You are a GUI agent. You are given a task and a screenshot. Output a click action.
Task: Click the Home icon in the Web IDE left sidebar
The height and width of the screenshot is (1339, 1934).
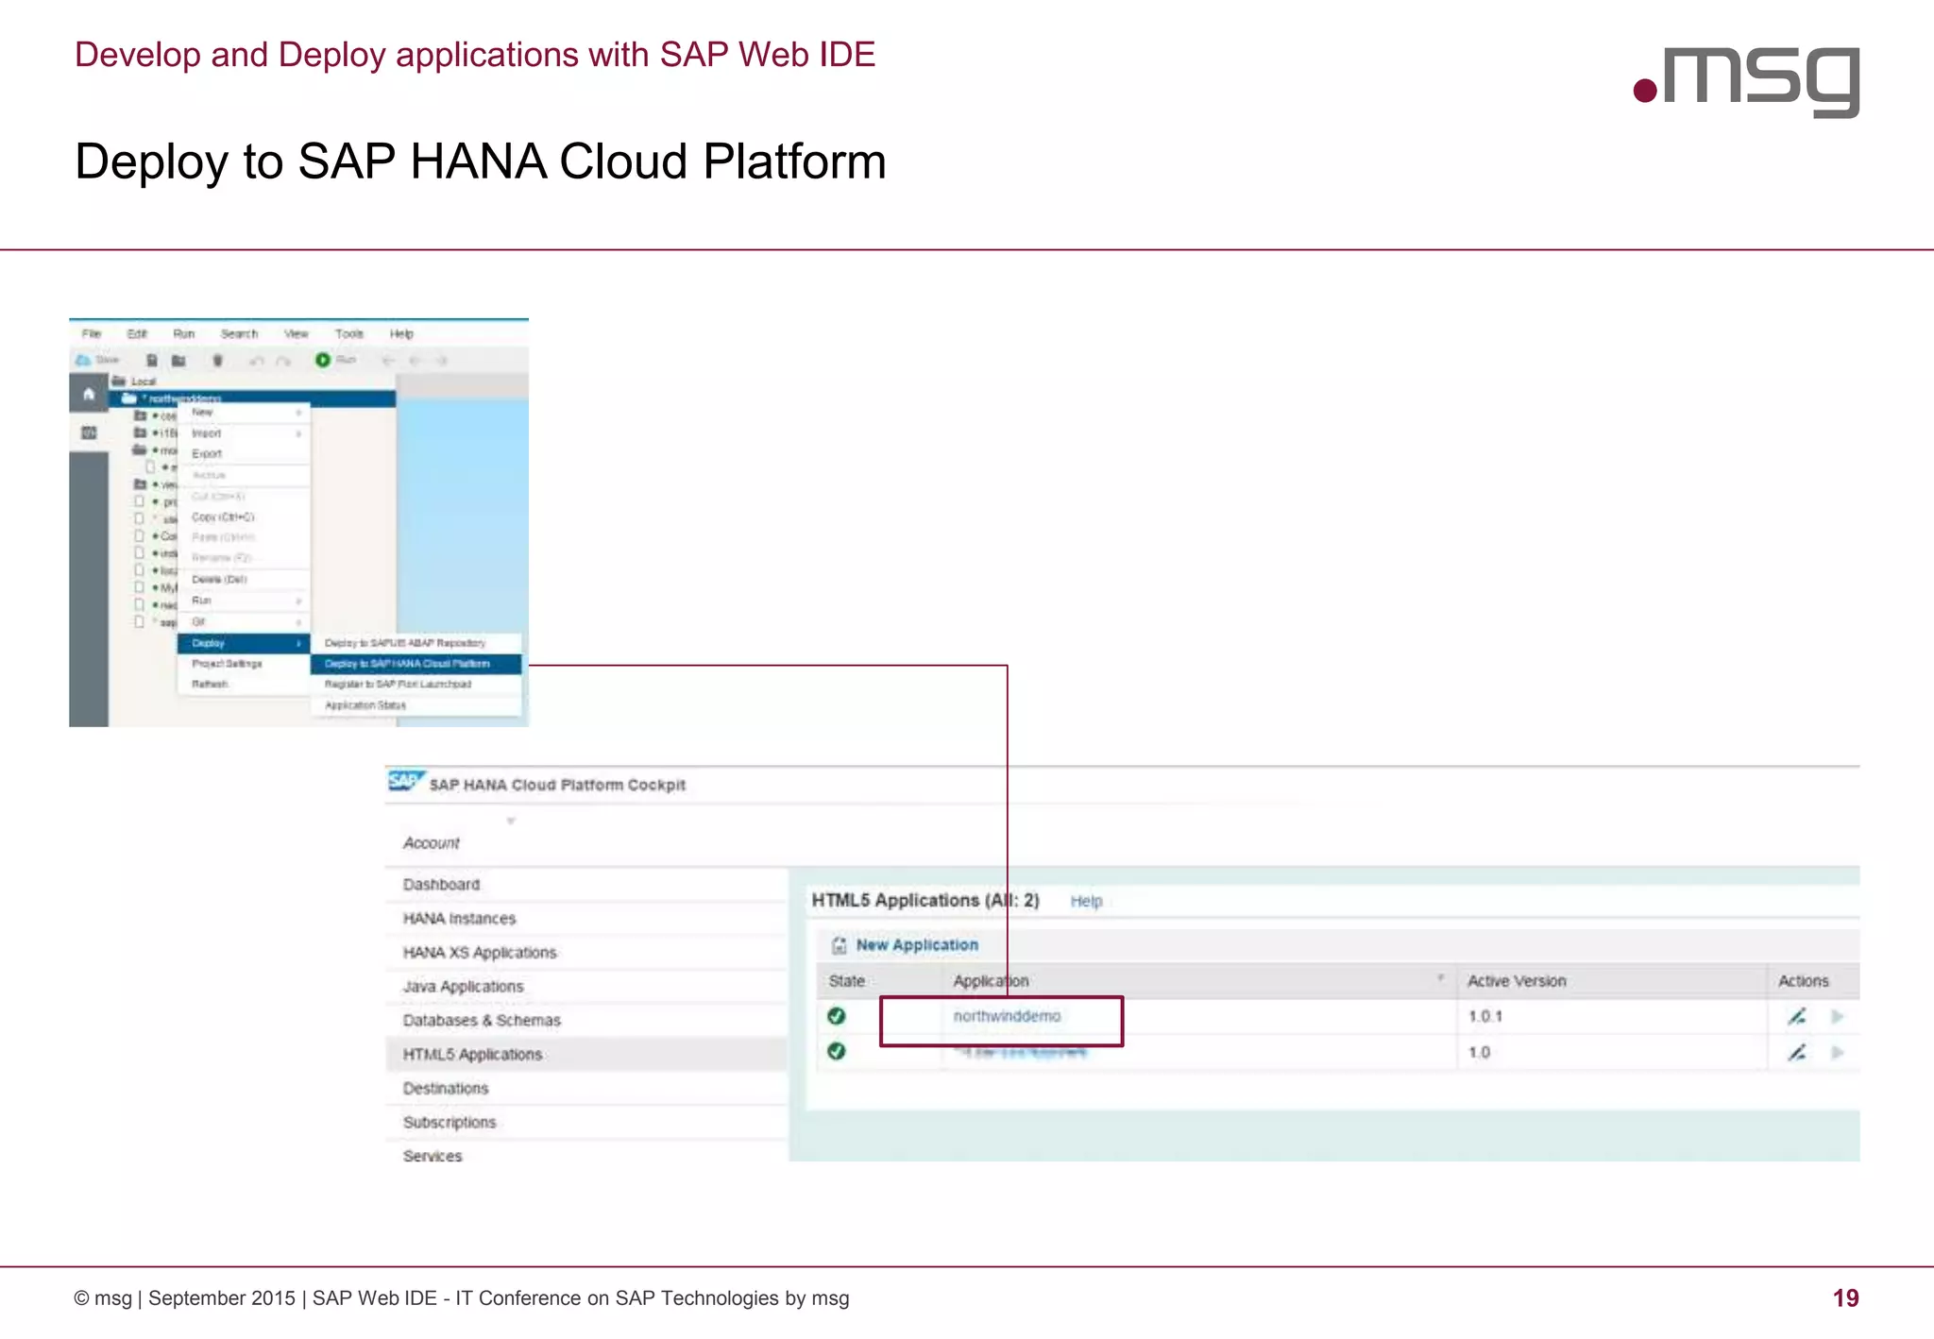click(89, 394)
